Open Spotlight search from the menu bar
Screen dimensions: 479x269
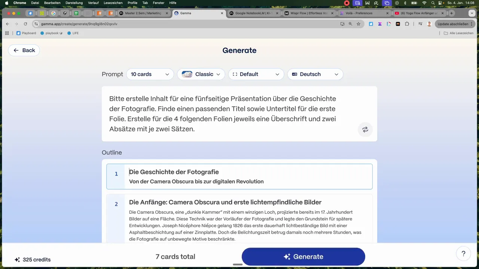(433, 3)
